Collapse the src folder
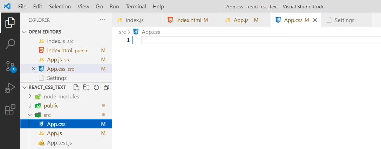381x149 pixels. pos(30,115)
